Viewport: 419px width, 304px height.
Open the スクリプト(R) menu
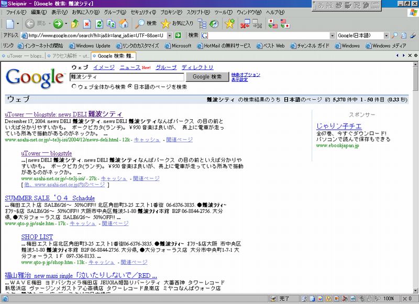click(199, 12)
